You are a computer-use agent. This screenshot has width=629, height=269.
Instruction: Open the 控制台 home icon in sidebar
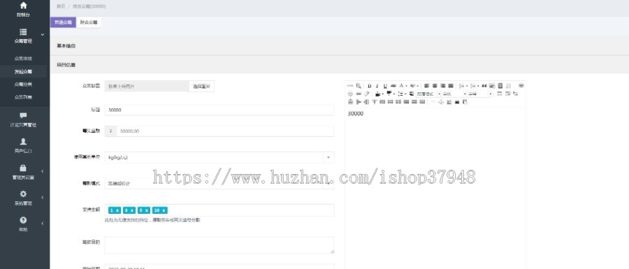[x=23, y=6]
